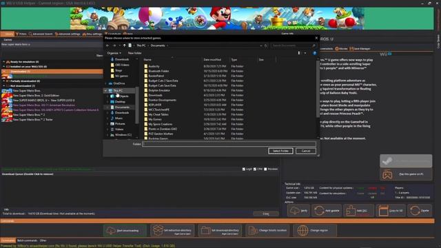Toggle the CFW checkbox
Screen dimensions: 441x248
point(255,169)
